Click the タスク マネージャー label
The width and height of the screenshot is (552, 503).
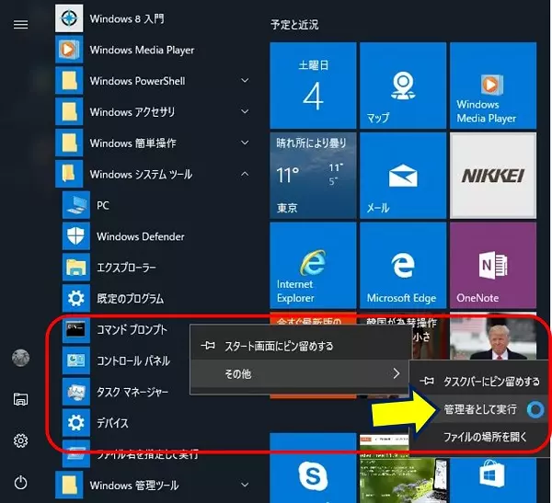(x=132, y=392)
